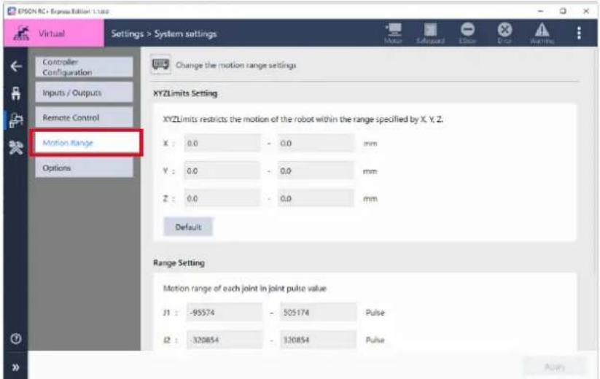The width and height of the screenshot is (600, 379).
Task: Click the Z minimum limit field
Action: pos(222,198)
